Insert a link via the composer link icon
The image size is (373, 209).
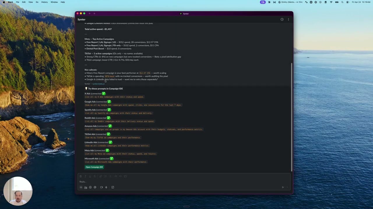click(x=101, y=176)
